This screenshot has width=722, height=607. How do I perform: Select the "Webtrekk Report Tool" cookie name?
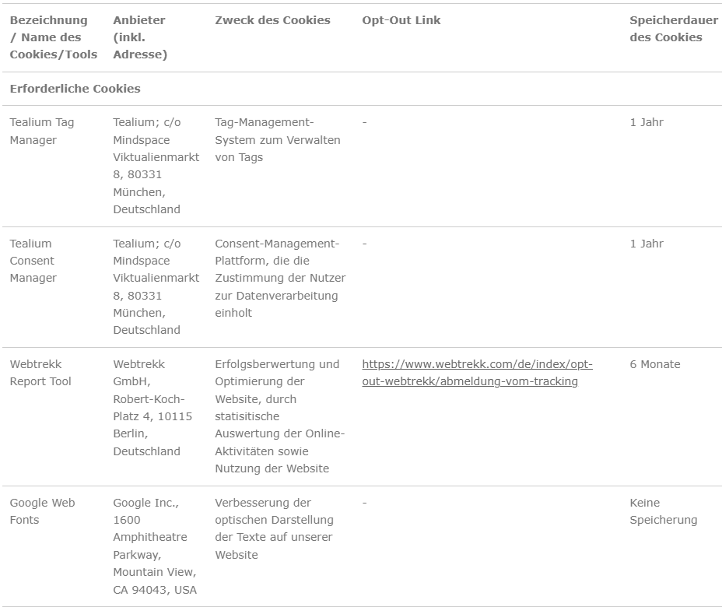[40, 373]
